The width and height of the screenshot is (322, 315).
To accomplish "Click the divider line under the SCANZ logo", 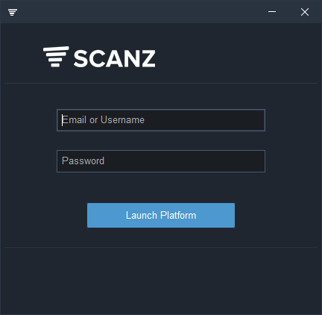I will click(161, 83).
